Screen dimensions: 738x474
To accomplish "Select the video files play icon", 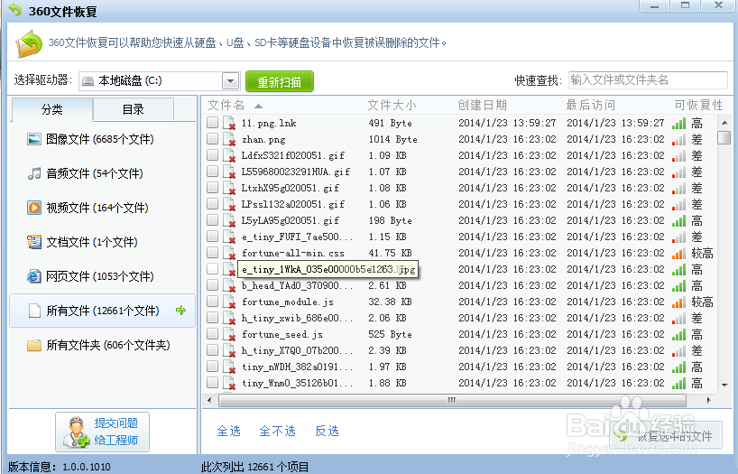I will tap(34, 208).
